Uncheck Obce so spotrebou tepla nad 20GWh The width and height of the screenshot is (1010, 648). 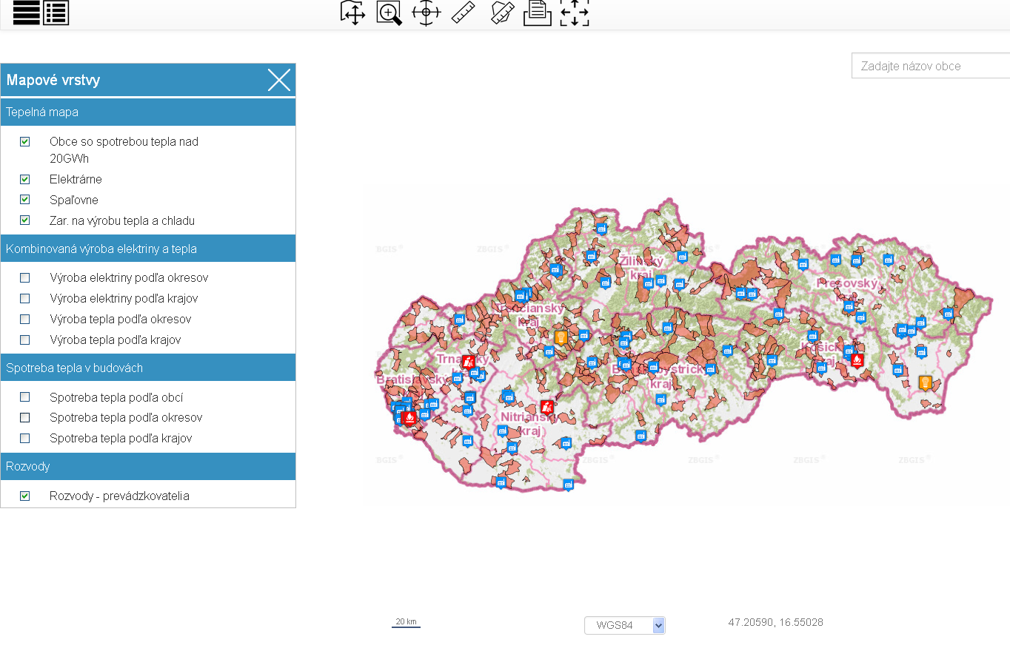tap(24, 141)
